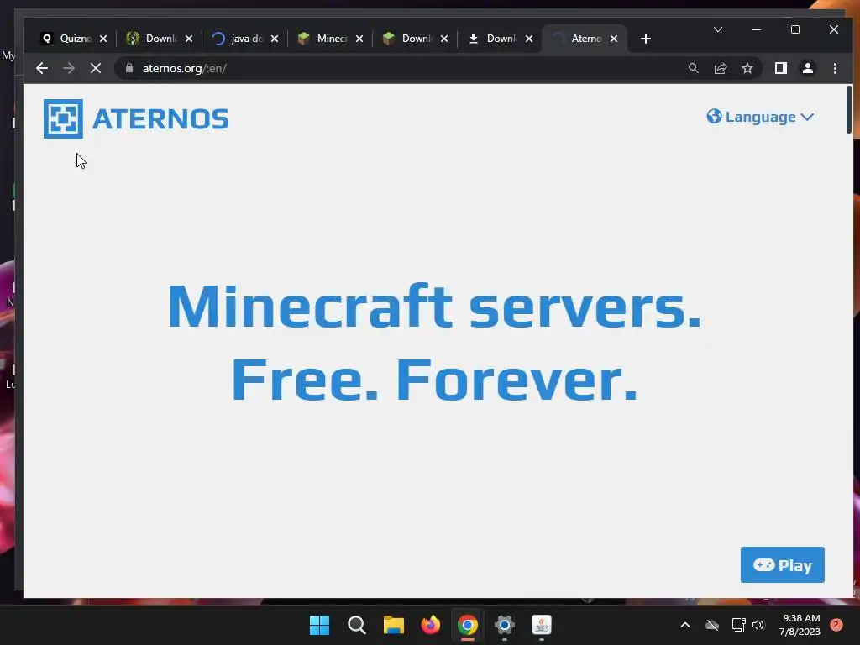Click the OneDrive cloud tray icon
860x645 pixels.
[x=712, y=625]
